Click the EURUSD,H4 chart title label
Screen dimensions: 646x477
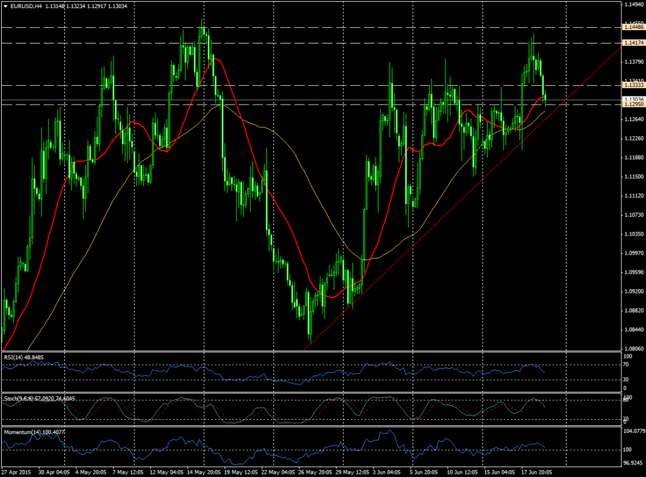point(26,6)
